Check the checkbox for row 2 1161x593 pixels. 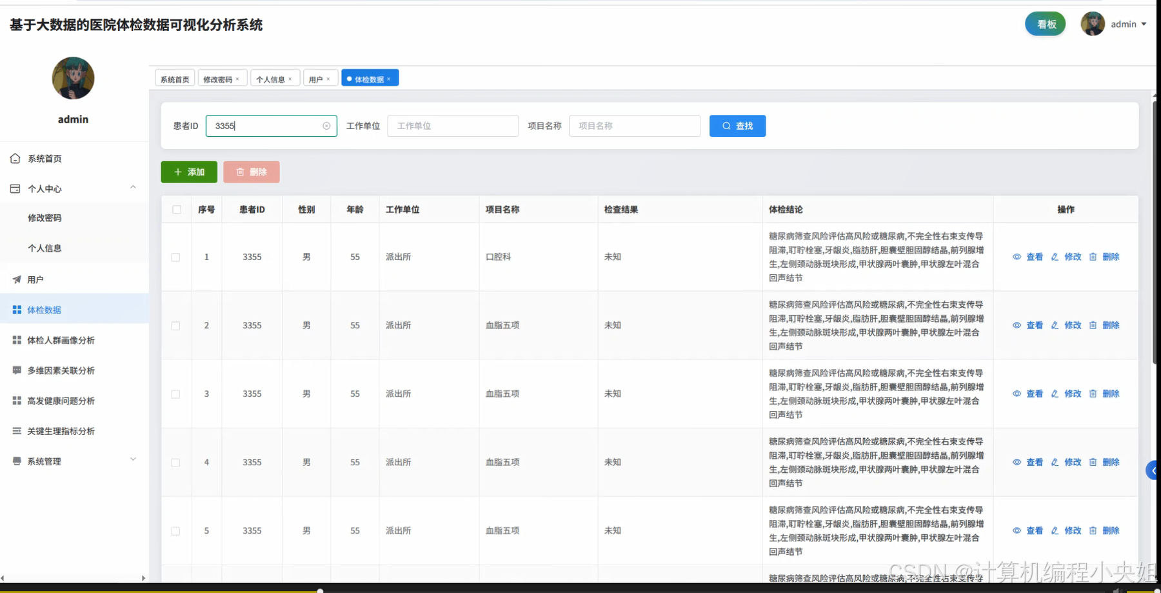(x=175, y=326)
